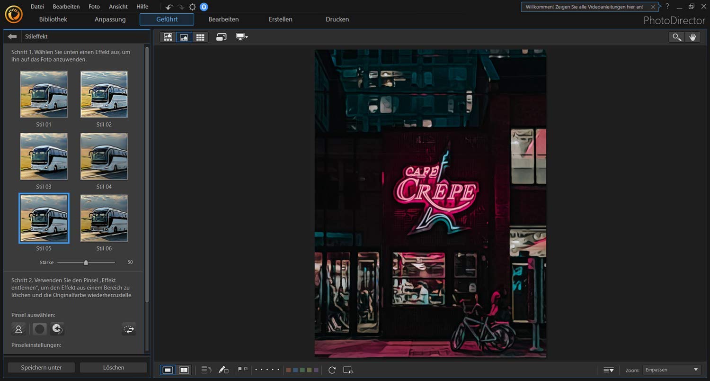Activate the hand pan tool

pos(693,37)
